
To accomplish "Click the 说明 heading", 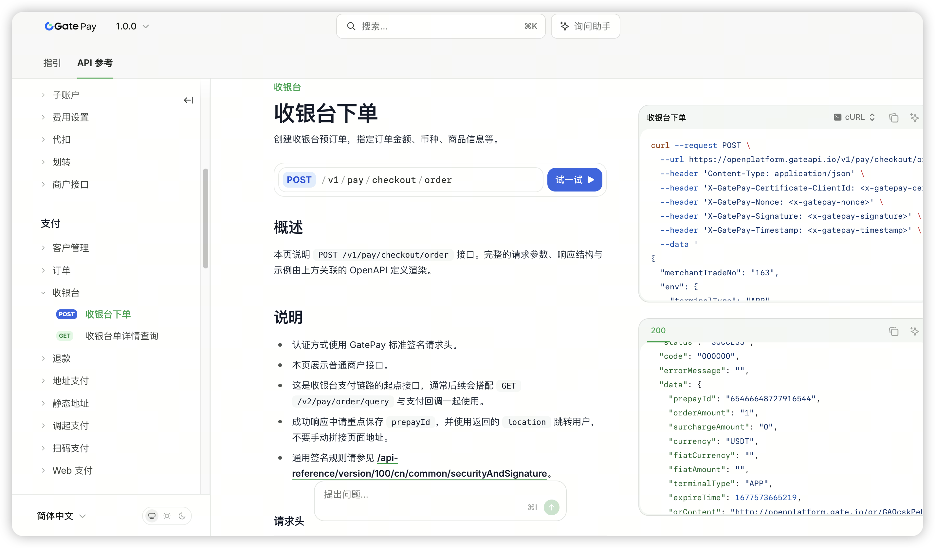I will click(288, 317).
